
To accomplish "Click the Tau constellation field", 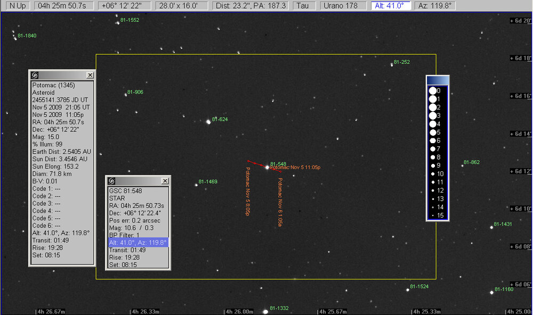I will [304, 5].
